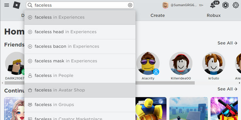This screenshot has width=241, height=120.
Task: Open the yellow noob pirate game thumbnail
Action: (151, 108)
